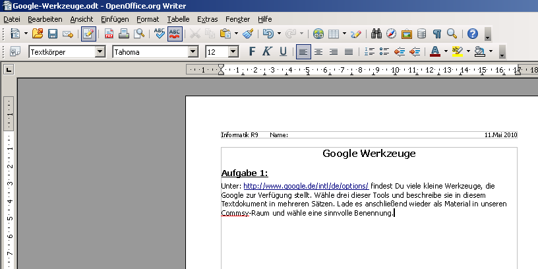Click the Tahoma font name field
Screen dimensions: 538x269
click(x=150, y=52)
